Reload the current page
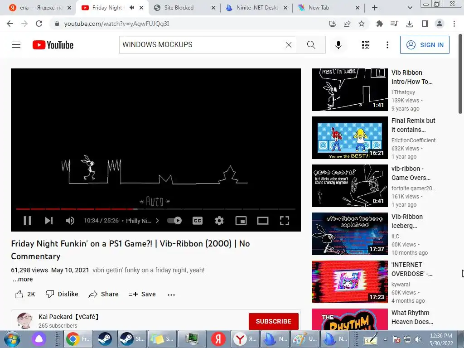 pos(39,24)
